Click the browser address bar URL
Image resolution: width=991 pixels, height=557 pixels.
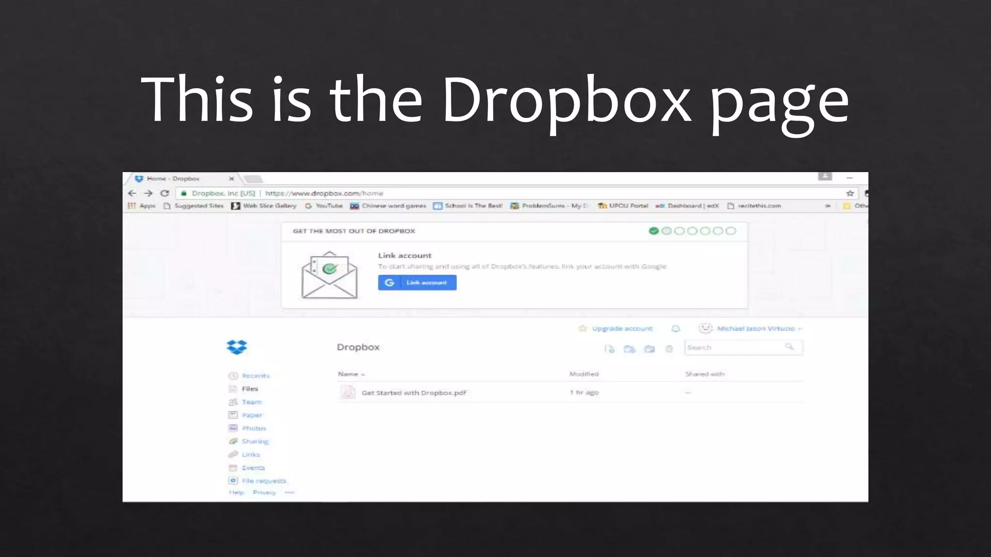pos(324,193)
